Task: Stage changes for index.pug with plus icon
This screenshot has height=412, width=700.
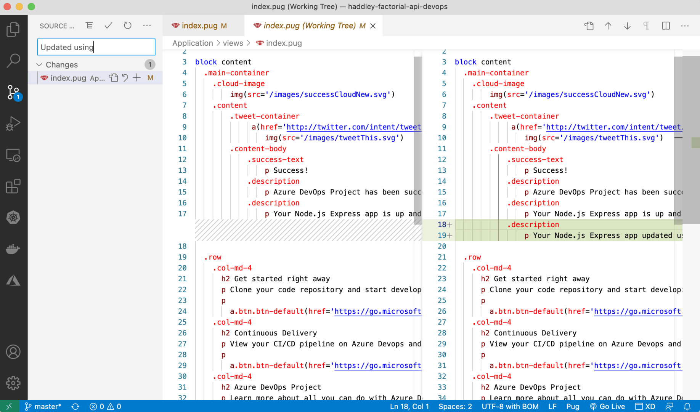Action: (x=137, y=78)
